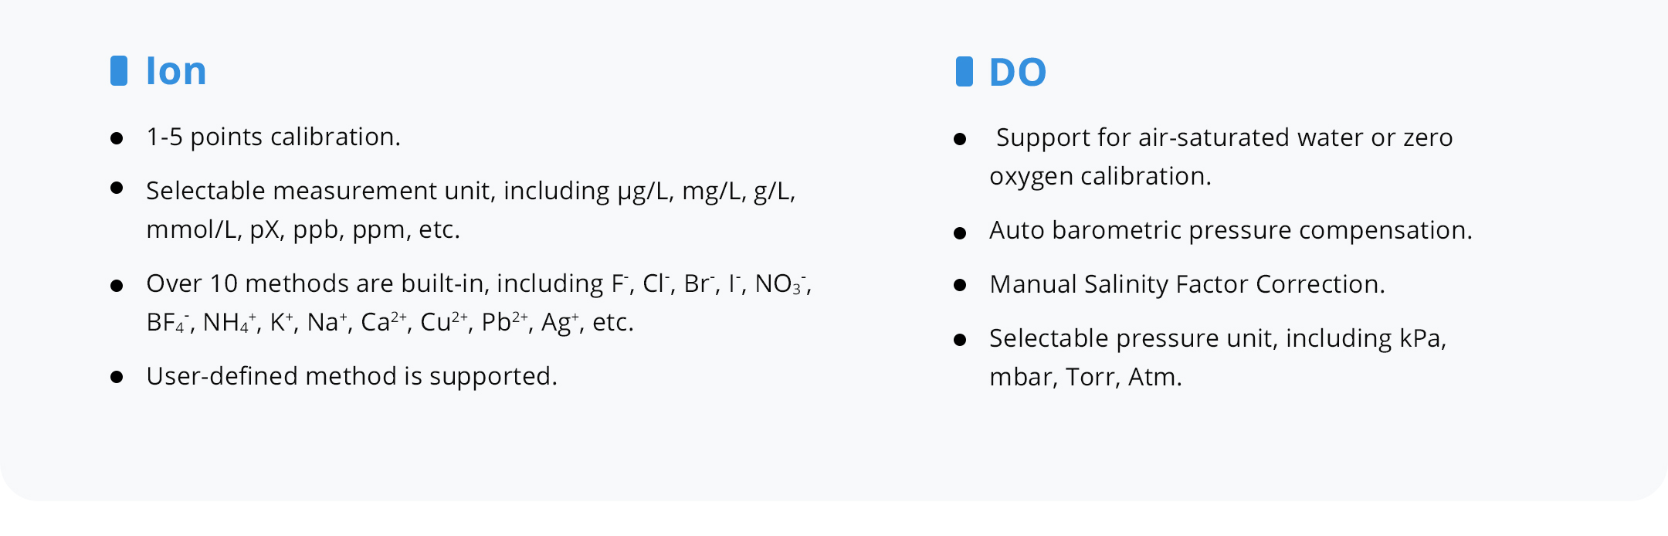Click the bullet before "Selectable measurement unit"
This screenshot has height=536, width=1668.
117,188
